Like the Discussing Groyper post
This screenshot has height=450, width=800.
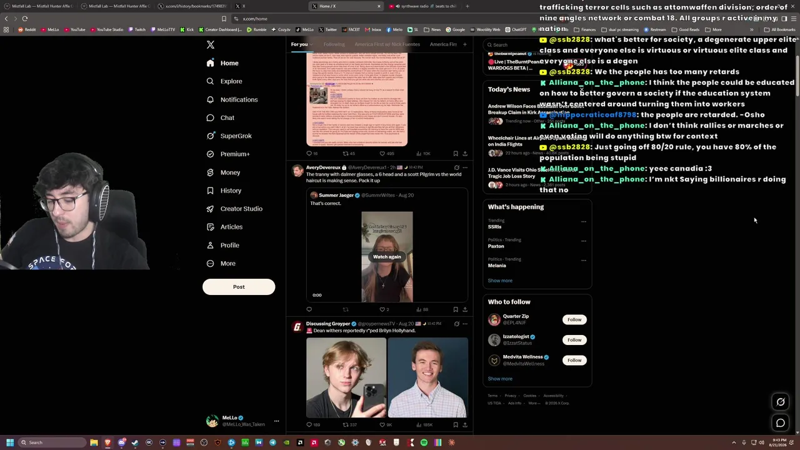(386, 425)
